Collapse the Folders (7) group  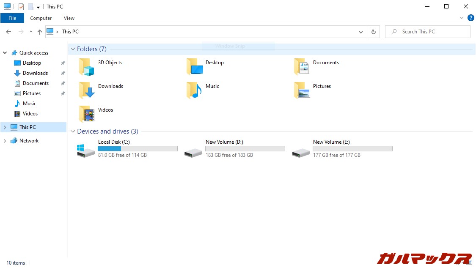tap(73, 49)
